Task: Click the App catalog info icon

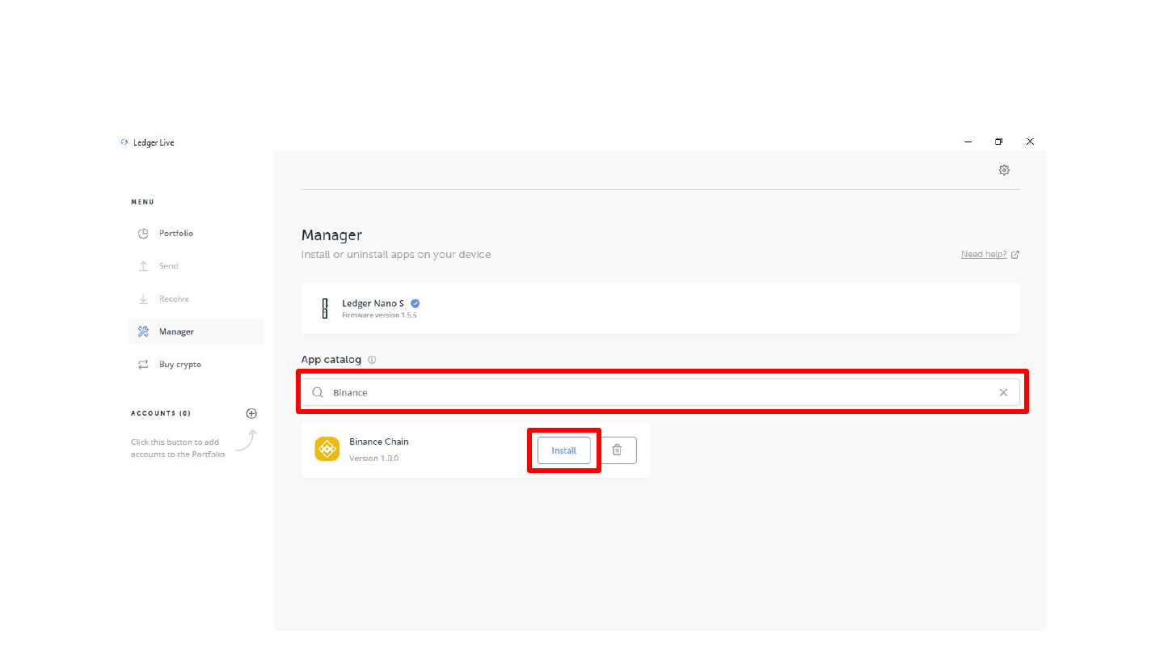Action: [x=372, y=360]
